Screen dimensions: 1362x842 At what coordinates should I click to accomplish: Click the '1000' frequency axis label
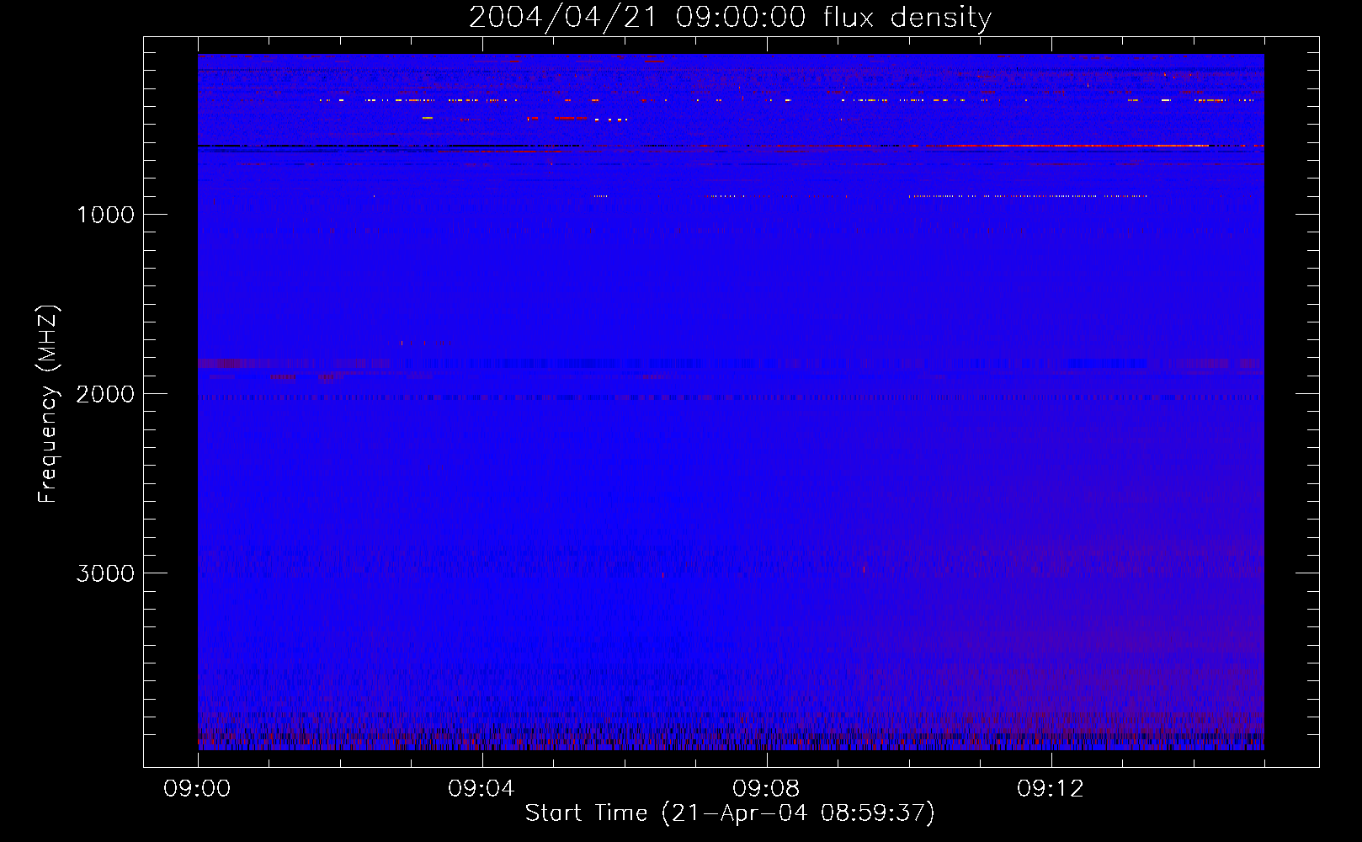click(105, 215)
